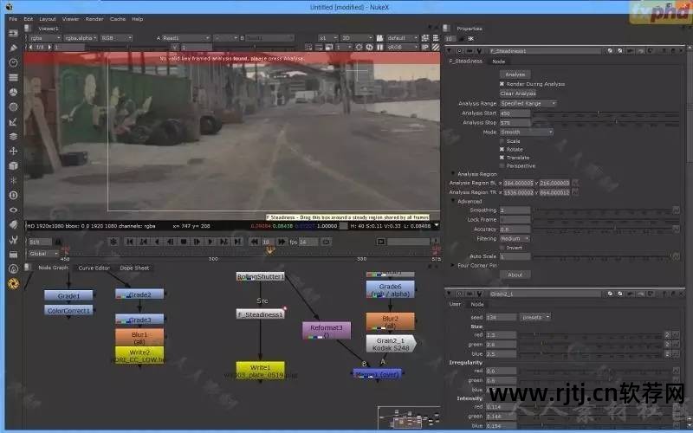Image resolution: width=693 pixels, height=433 pixels.
Task: Open the rgba channel layer dropdown
Action: pos(45,38)
